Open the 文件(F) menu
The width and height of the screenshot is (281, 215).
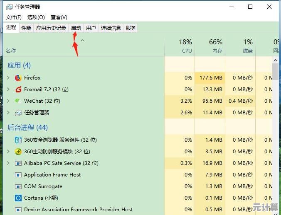14,17
